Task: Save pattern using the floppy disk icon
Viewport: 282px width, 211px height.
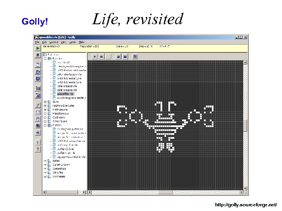Action: click(38, 79)
